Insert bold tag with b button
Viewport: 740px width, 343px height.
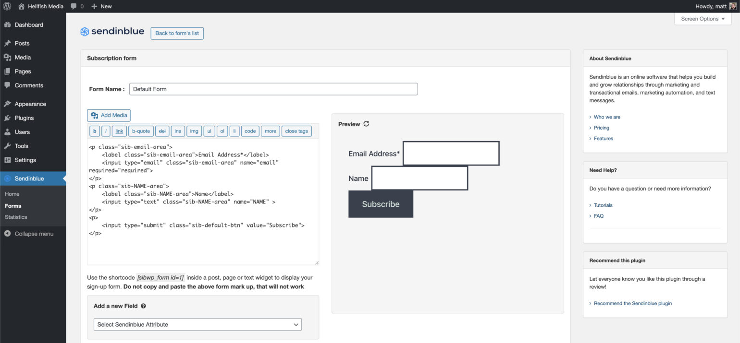[94, 131]
